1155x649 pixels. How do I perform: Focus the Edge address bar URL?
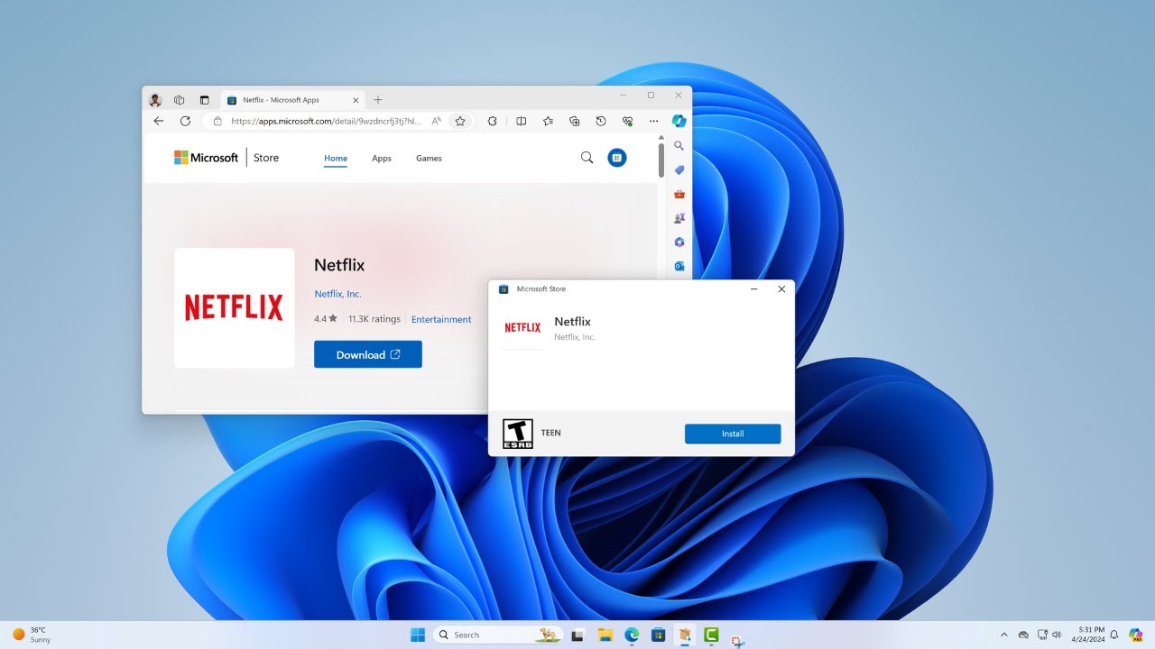click(x=326, y=121)
